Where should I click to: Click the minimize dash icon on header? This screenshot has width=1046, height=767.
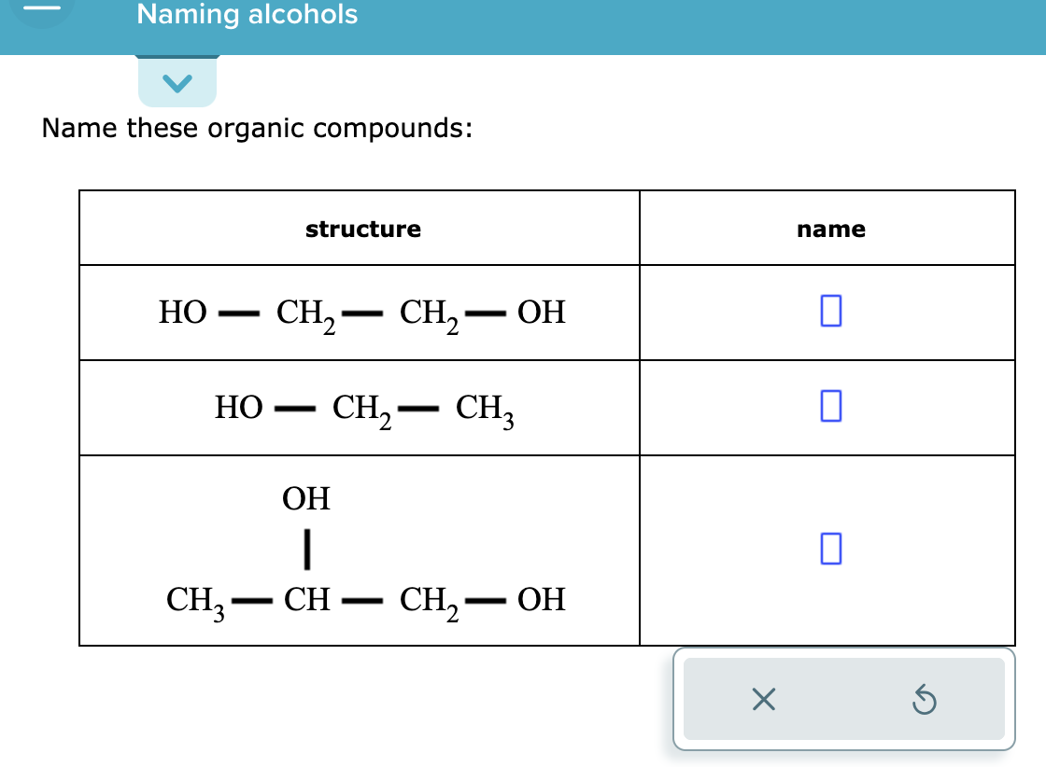click(42, 7)
